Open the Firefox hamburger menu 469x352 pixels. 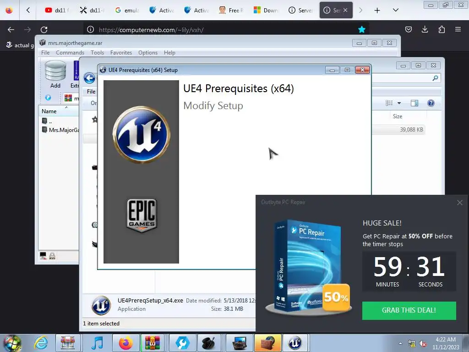coord(458,29)
